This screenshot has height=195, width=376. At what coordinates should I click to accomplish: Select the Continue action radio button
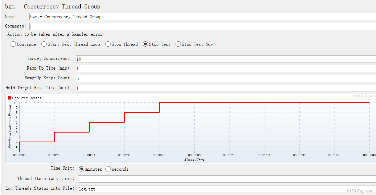click(x=13, y=44)
